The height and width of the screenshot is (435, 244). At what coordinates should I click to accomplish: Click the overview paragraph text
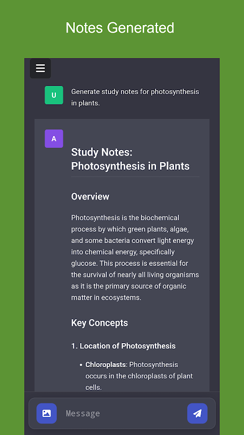[135, 258]
